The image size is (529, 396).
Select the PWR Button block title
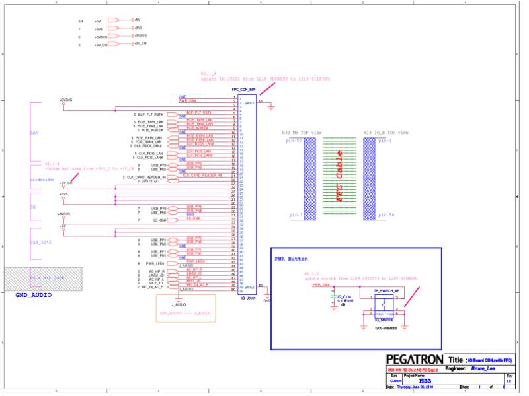[x=291, y=259]
